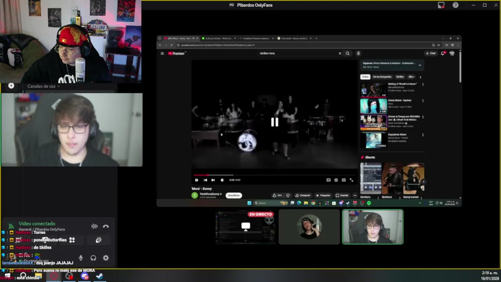Pause the shared stream video overlay
The width and height of the screenshot is (501, 282).
[274, 122]
